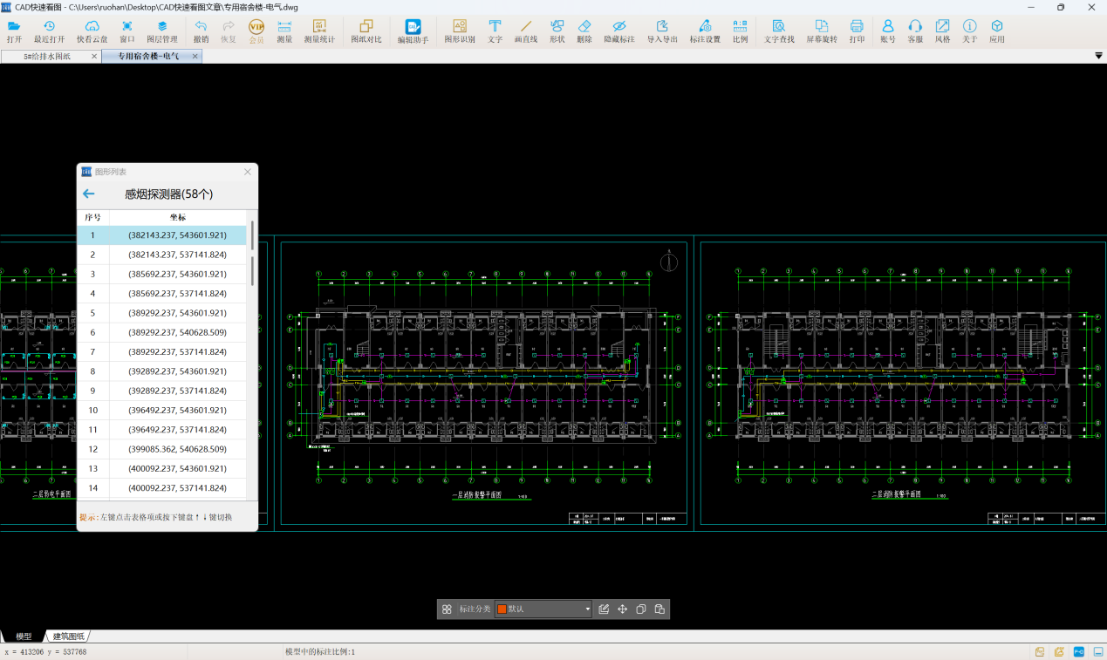The height and width of the screenshot is (660, 1107).
Task: Open the text search (文字查找) tool
Action: coord(778,31)
